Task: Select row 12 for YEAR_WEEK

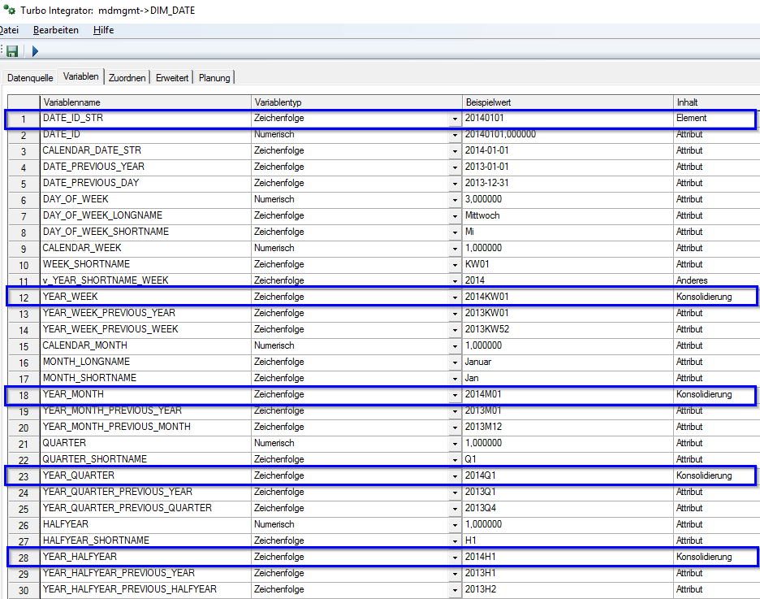Action: click(23, 297)
